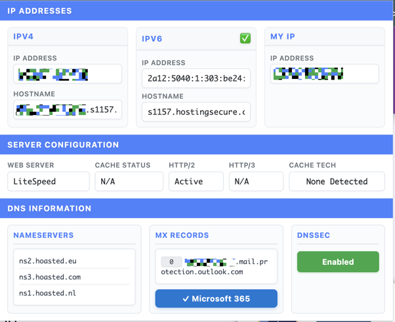Click the DNSSEC Enabled button
395x322 pixels.
[337, 262]
